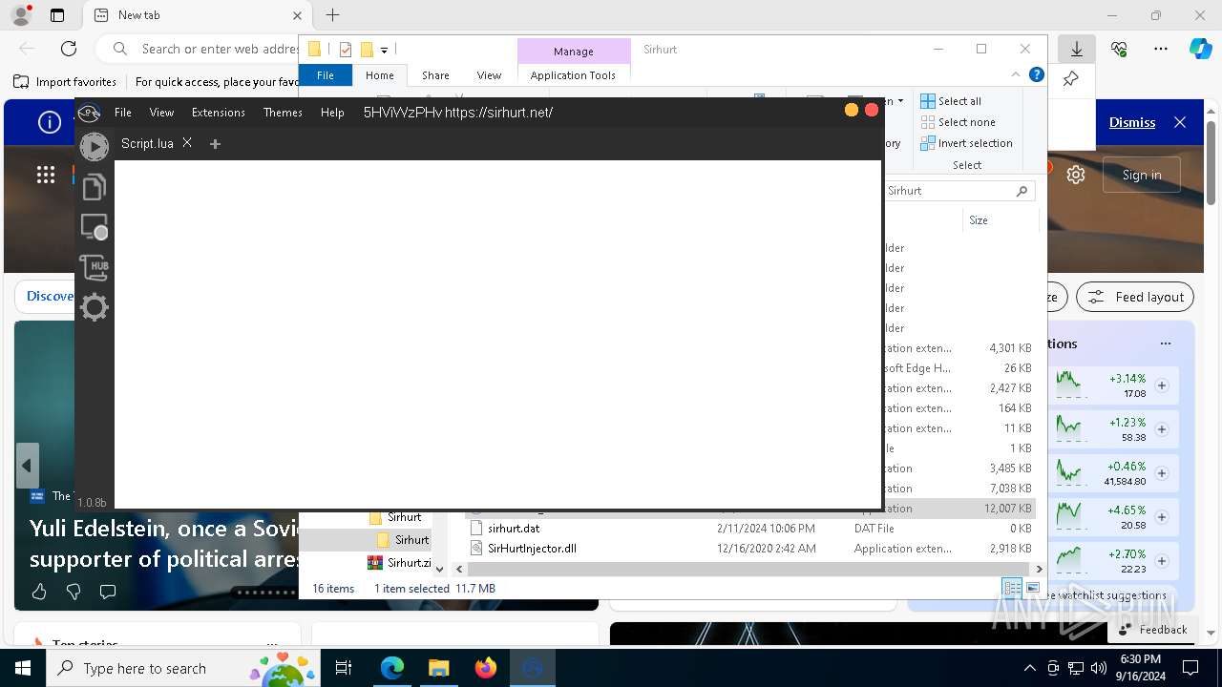The height and width of the screenshot is (687, 1222).
Task: Open Windows Start menu
Action: pos(23,668)
